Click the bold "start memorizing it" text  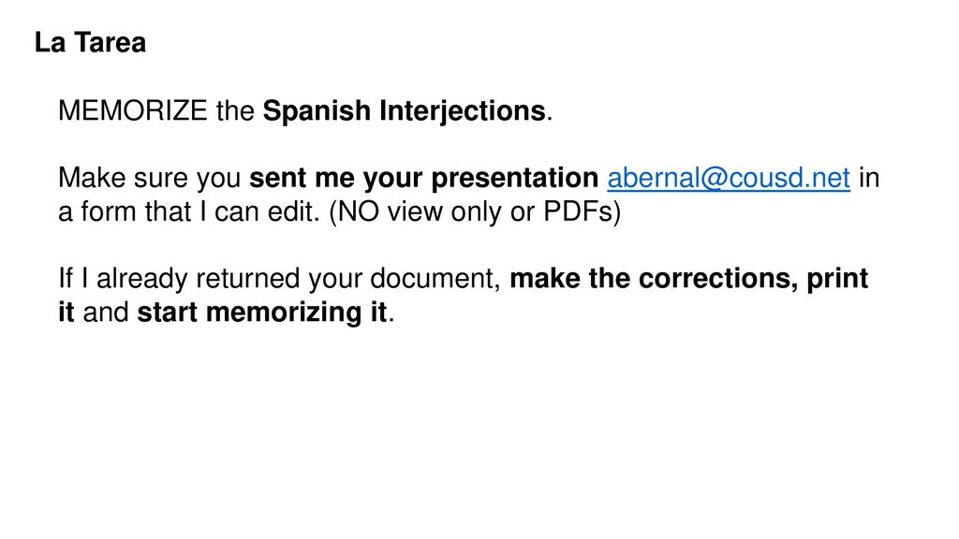(x=262, y=313)
